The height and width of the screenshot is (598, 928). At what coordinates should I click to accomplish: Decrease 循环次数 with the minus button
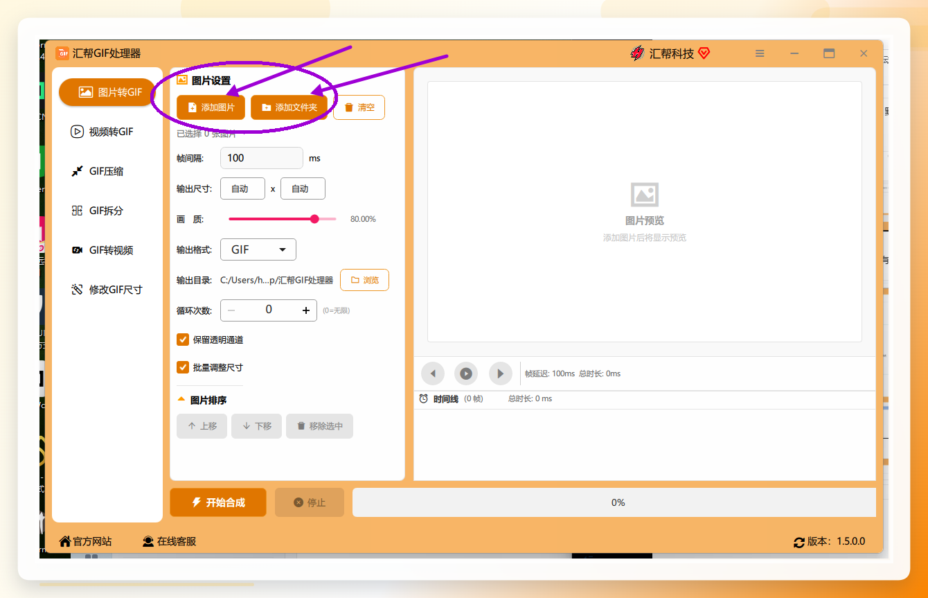tap(231, 310)
